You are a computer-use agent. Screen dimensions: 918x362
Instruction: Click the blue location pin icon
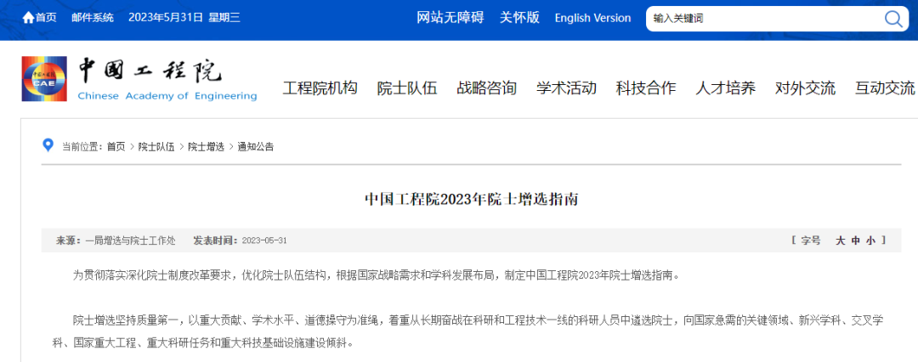tap(48, 145)
